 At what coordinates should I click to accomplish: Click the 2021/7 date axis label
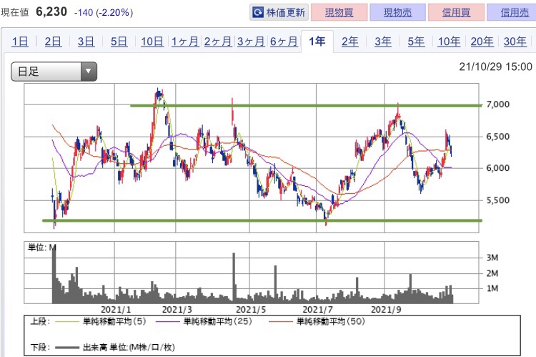click(317, 310)
